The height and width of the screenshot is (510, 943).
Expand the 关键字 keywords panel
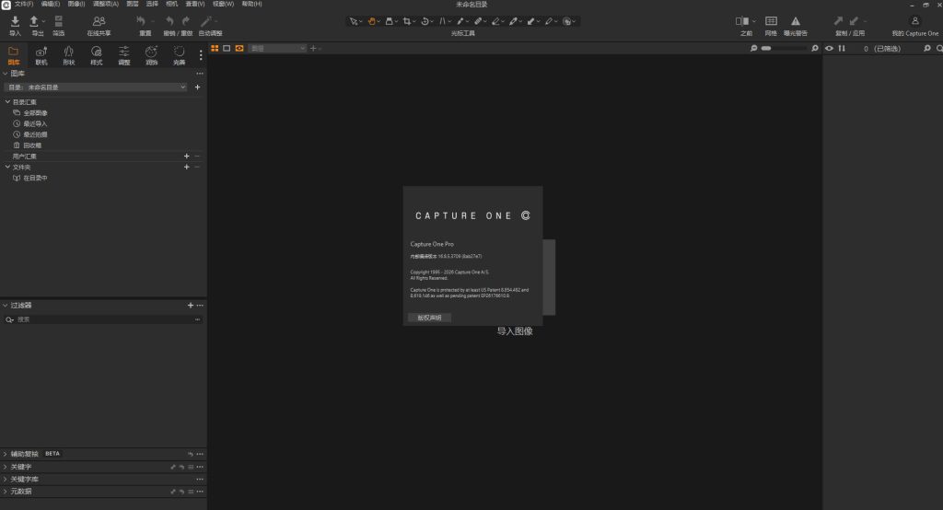[x=6, y=467]
